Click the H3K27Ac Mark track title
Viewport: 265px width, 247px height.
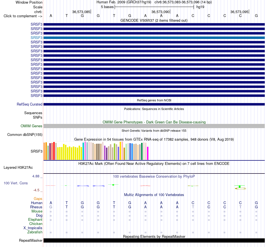[x=154, y=163]
